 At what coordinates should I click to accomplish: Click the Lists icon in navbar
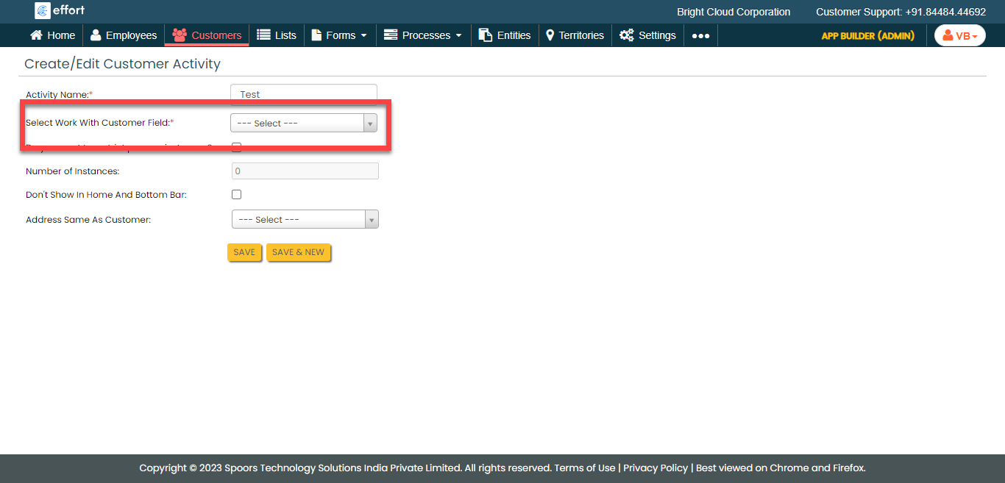(263, 35)
